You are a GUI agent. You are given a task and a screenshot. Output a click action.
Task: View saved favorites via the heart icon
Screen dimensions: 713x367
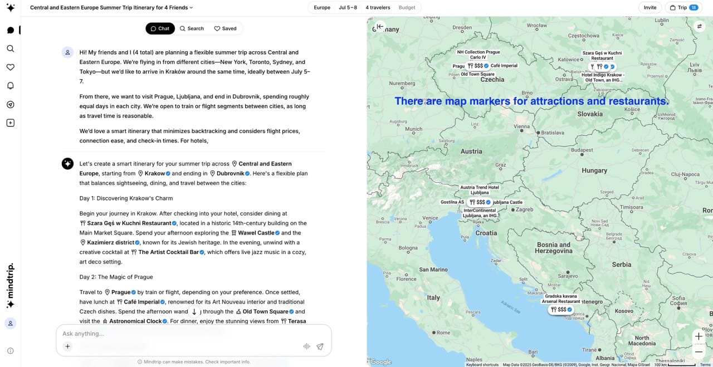pos(10,67)
